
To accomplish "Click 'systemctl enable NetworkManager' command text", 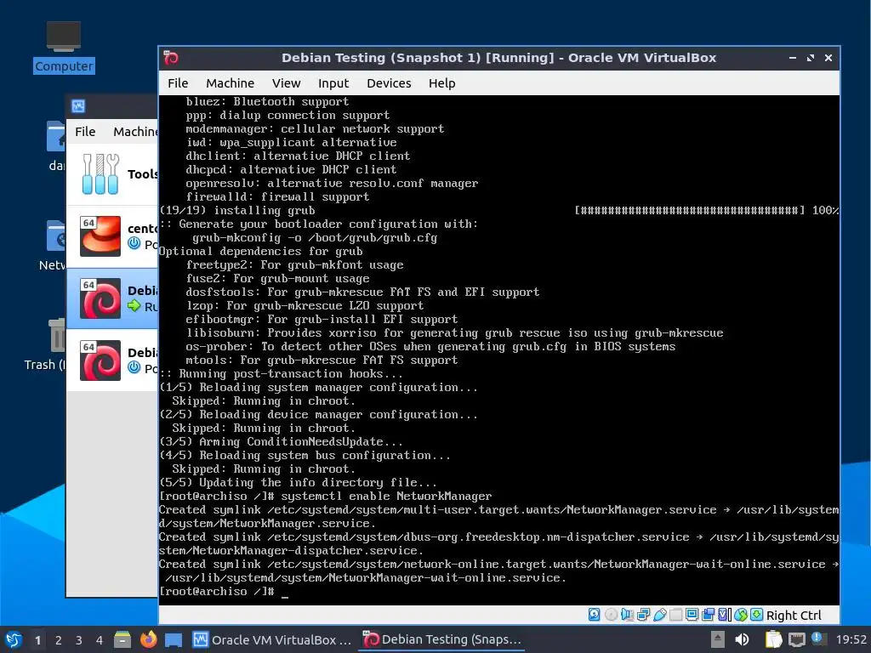I will pyautogui.click(x=386, y=496).
